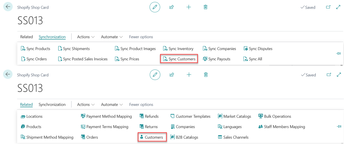Run Sync All
The image size is (344, 144).
[x=253, y=59]
